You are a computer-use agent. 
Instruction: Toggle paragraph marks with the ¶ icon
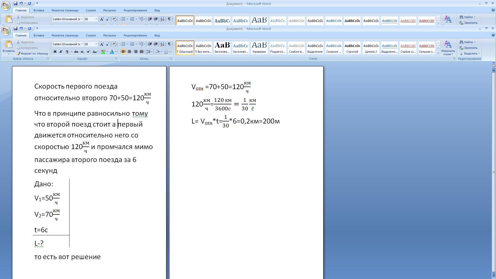click(169, 44)
